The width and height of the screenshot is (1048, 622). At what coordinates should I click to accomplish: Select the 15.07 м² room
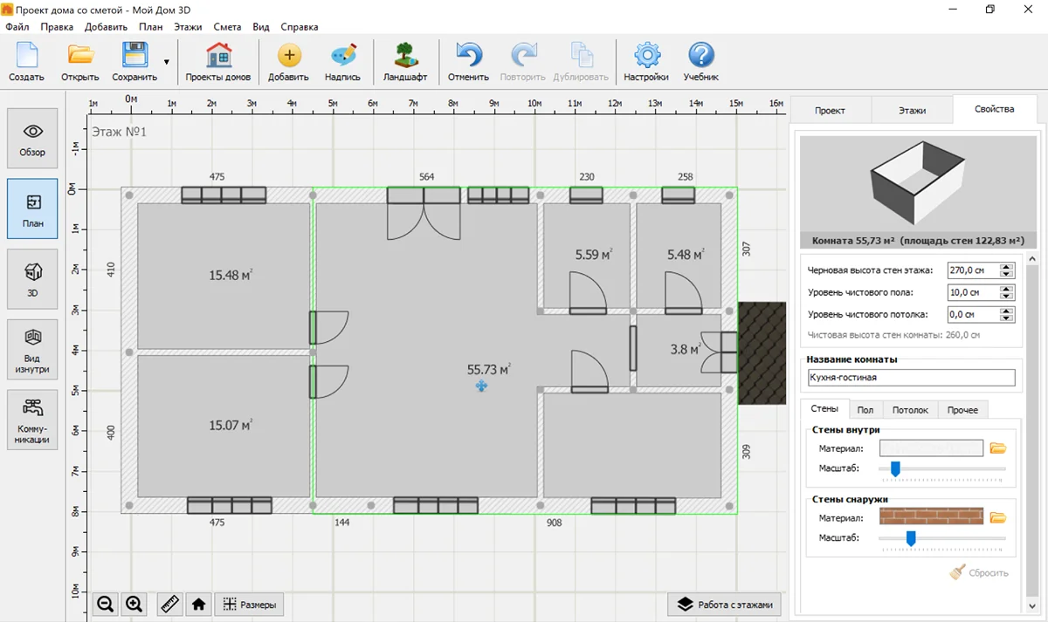point(224,426)
